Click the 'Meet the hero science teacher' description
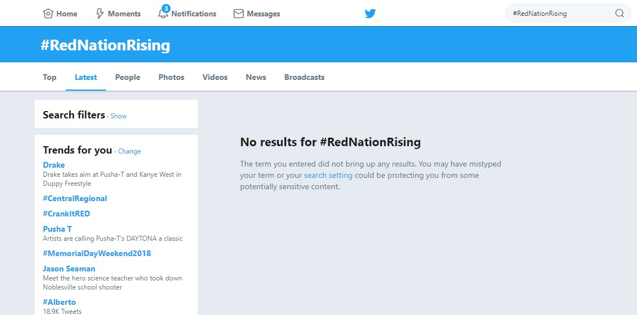The width and height of the screenshot is (637, 315). [x=113, y=283]
